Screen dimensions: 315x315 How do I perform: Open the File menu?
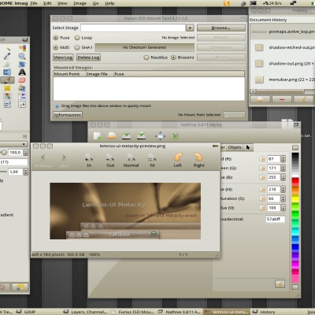pos(34,3)
